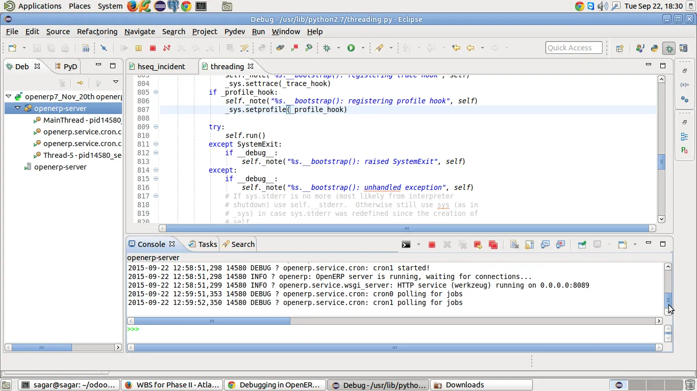Image resolution: width=697 pixels, height=391 pixels.
Task: Click the Debug bug icon in the toolbar
Action: 327,48
